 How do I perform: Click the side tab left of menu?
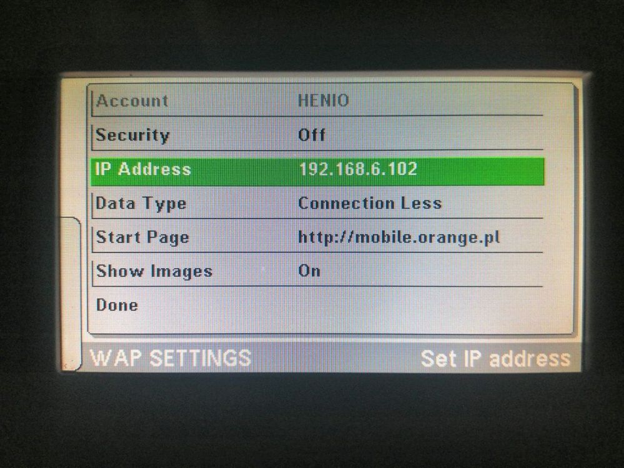pyautogui.click(x=71, y=294)
